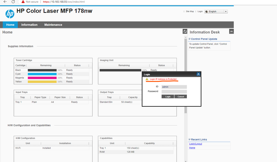
Task: Click the 'Wi-Fi' row in H/W Configuration
Action: click(52, 148)
